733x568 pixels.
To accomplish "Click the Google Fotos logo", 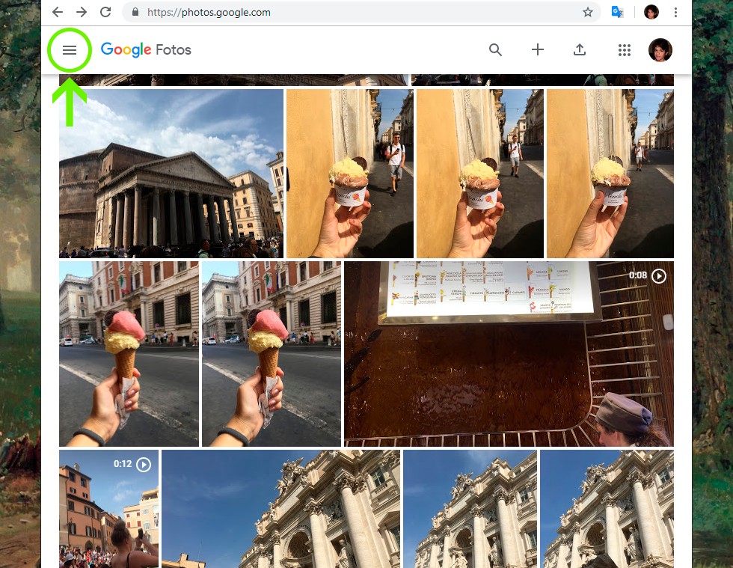I will [x=146, y=50].
